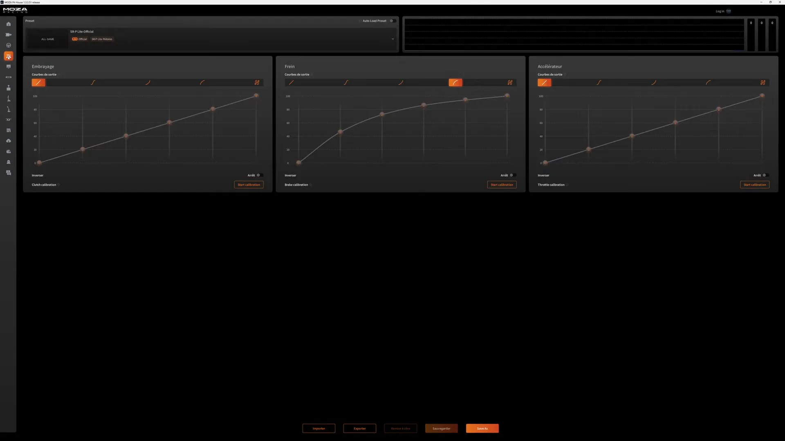The image size is (785, 441).
Task: Pick the exponential curve for Accélérateur
Action: pyautogui.click(x=653, y=82)
